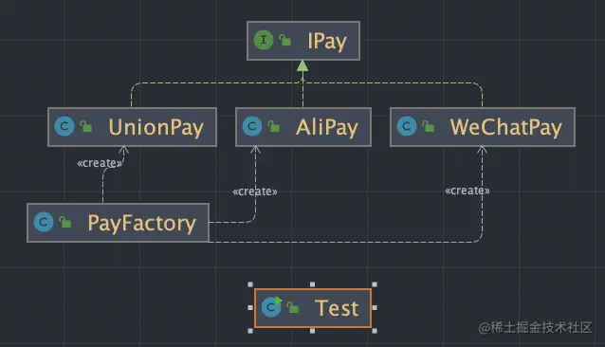This screenshot has width=605, height=347.
Task: Click the IPay name text
Action: [327, 42]
